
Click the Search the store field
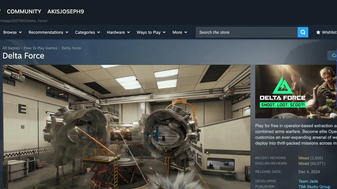click(x=247, y=32)
